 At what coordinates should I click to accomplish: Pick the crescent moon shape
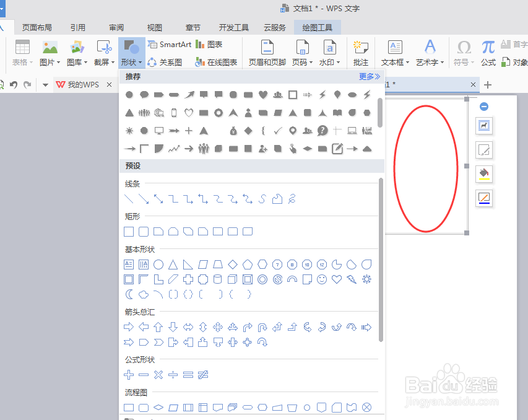[129, 294]
